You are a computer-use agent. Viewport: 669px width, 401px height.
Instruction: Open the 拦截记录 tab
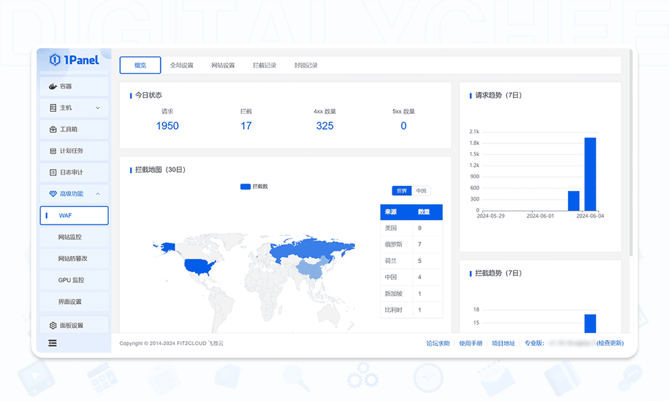click(x=264, y=65)
